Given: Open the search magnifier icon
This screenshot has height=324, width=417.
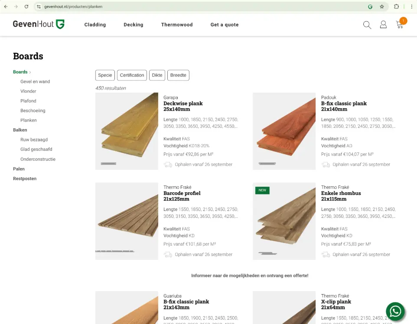Looking at the screenshot, I should click(367, 25).
